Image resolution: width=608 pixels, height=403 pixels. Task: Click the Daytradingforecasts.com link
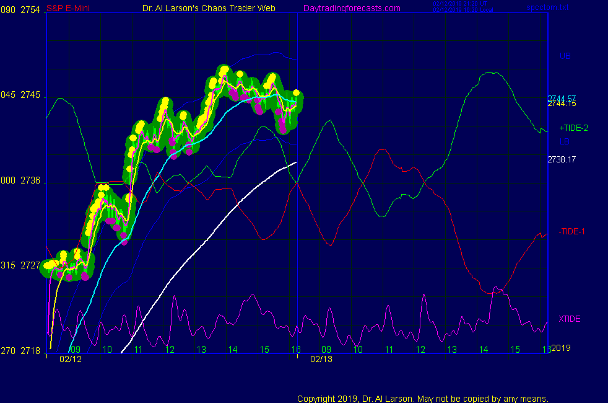tap(351, 8)
